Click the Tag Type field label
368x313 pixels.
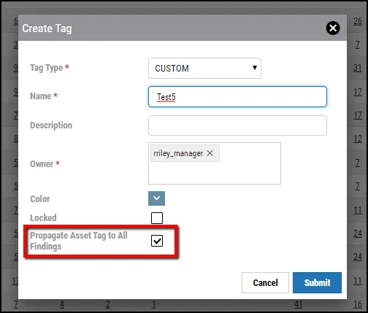pyautogui.click(x=50, y=68)
